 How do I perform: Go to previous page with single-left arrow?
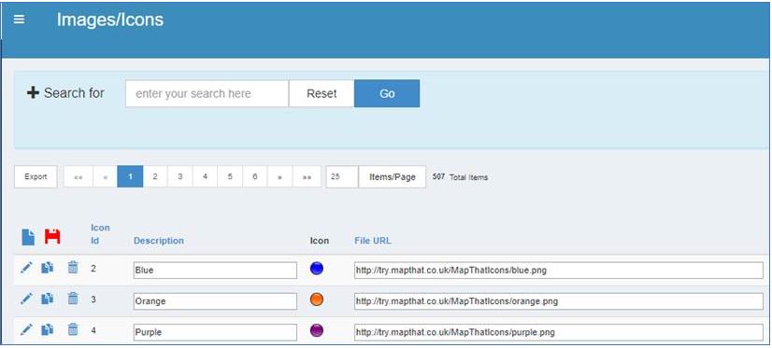tap(105, 176)
